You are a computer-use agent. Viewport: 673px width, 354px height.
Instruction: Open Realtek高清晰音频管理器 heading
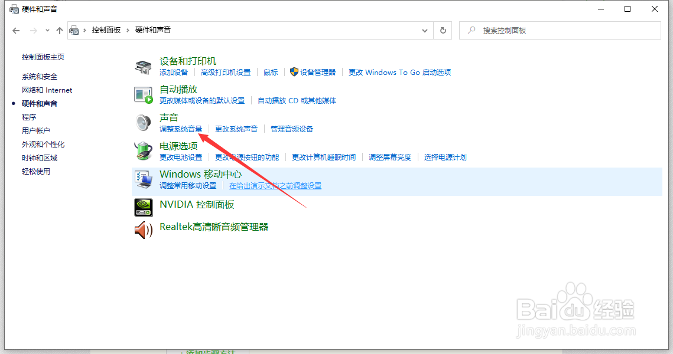coord(214,227)
